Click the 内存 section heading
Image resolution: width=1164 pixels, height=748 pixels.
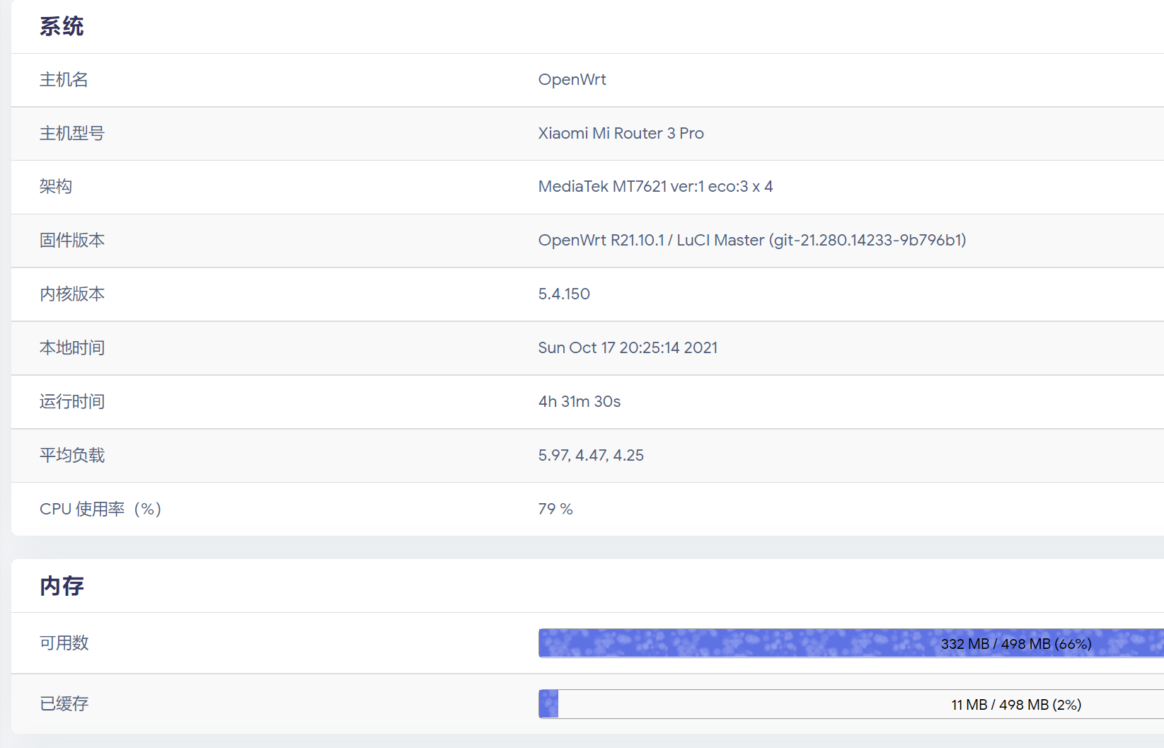click(62, 586)
